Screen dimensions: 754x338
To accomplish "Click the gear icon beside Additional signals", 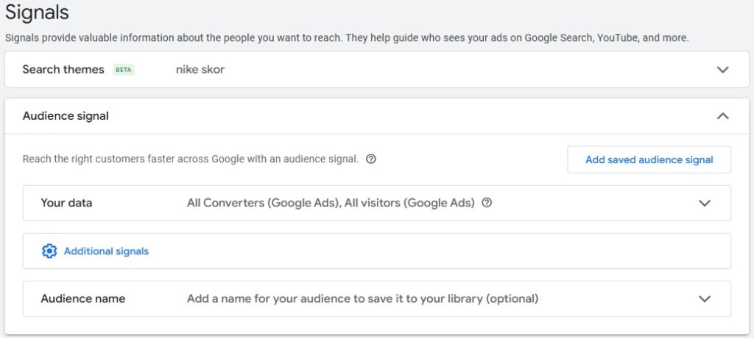I will (49, 251).
